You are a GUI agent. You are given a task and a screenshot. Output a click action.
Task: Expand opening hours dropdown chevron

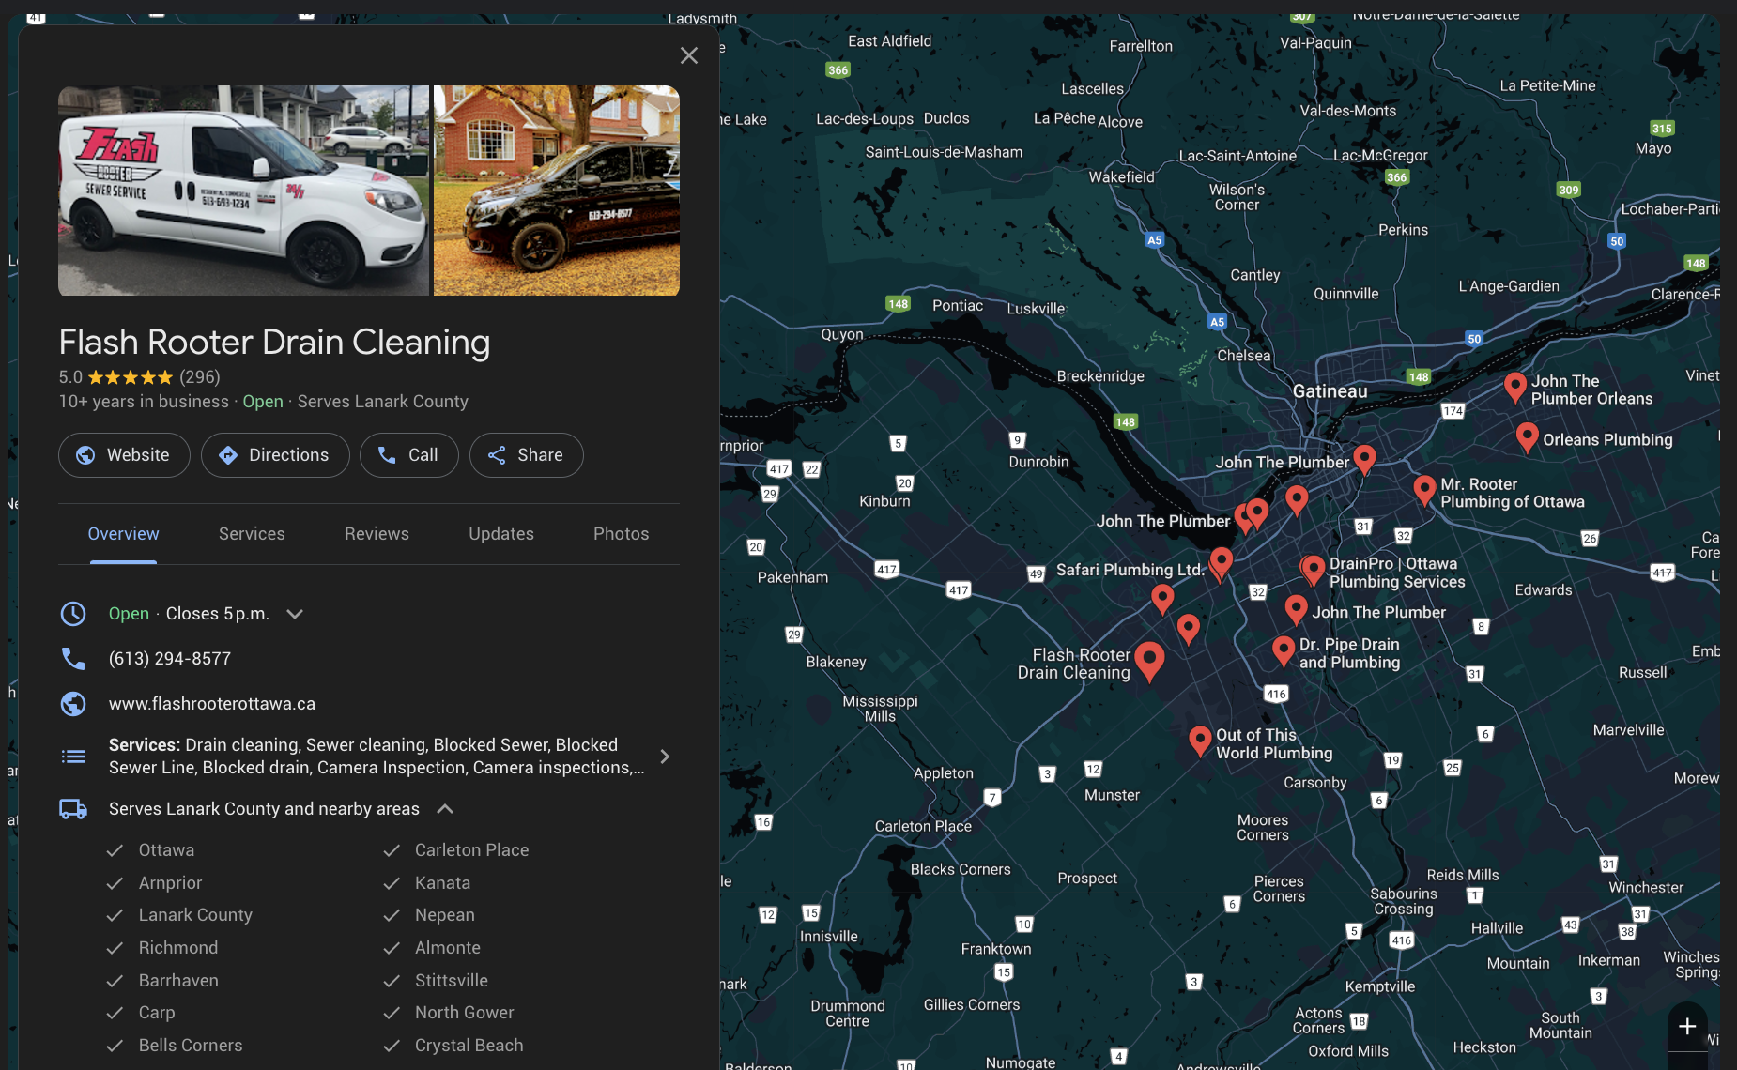pos(295,614)
